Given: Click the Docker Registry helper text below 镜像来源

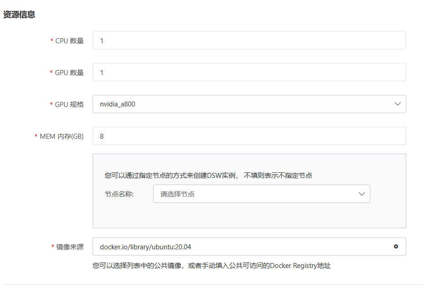Looking at the screenshot, I should pyautogui.click(x=214, y=265).
